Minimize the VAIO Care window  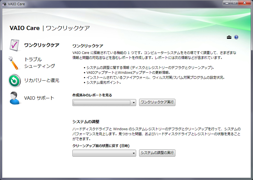(x=227, y=3)
